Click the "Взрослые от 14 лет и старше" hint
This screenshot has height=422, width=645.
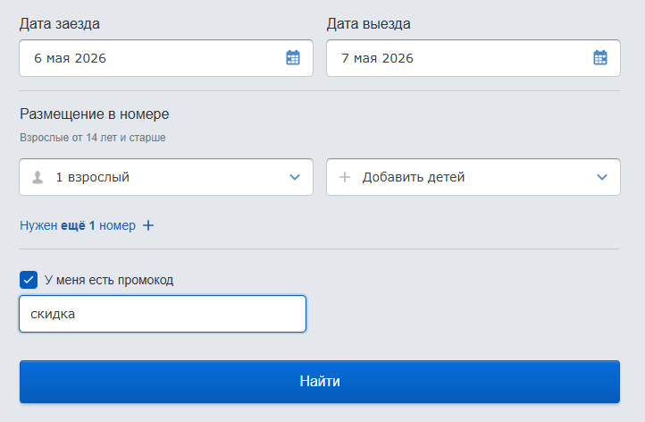click(93, 138)
